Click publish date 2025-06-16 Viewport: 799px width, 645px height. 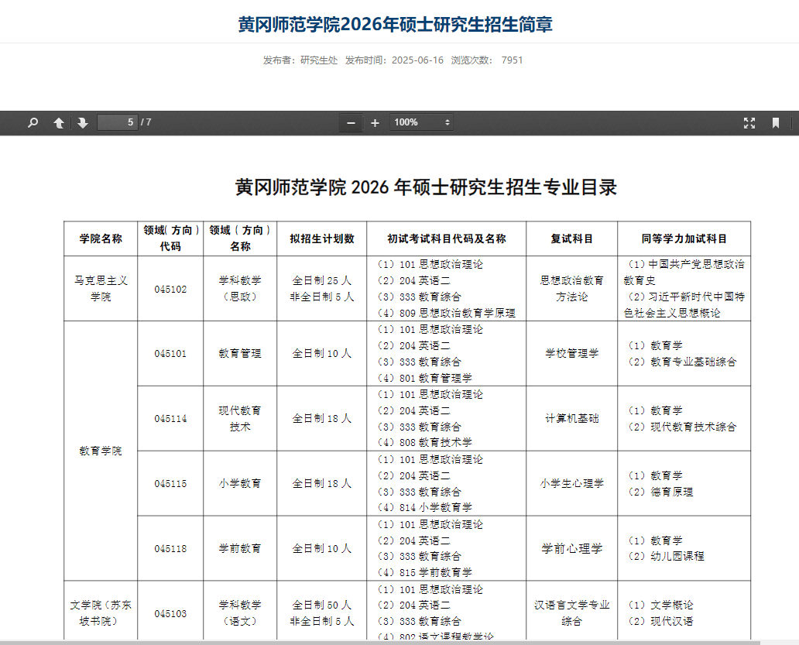pos(417,60)
